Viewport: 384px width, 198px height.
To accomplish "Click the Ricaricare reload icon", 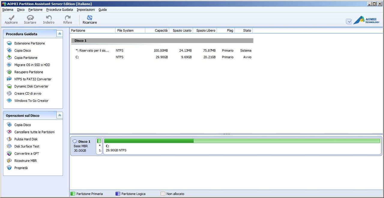I will coord(89,18).
